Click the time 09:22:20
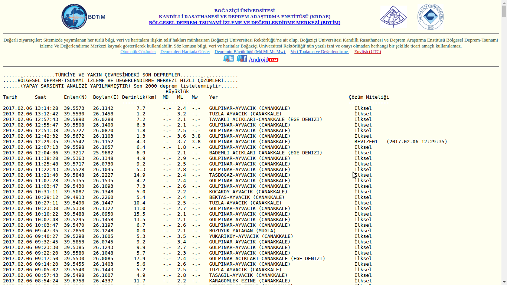The width and height of the screenshot is (507, 285). click(x=47, y=253)
